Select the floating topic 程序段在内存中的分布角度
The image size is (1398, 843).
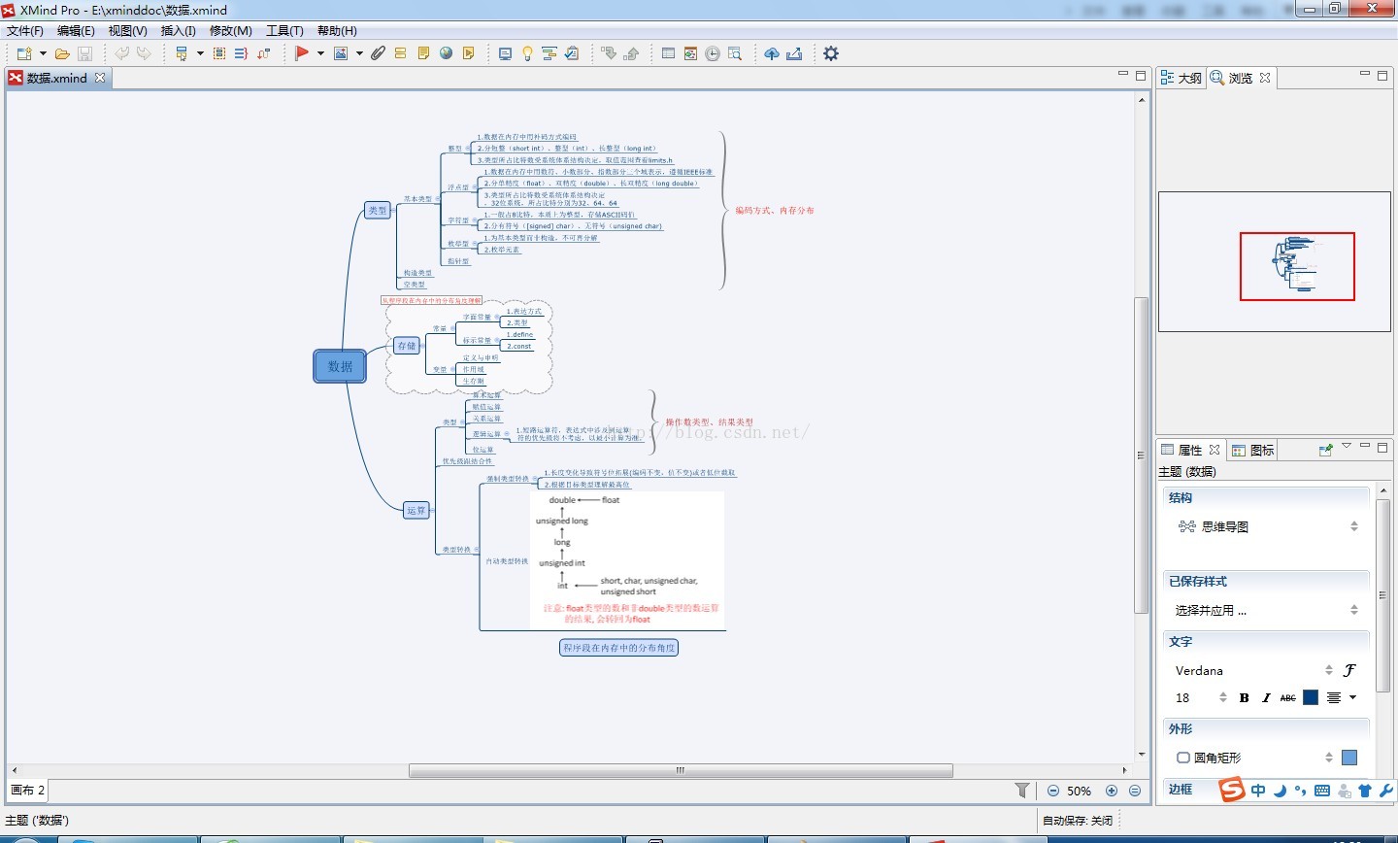tap(618, 647)
